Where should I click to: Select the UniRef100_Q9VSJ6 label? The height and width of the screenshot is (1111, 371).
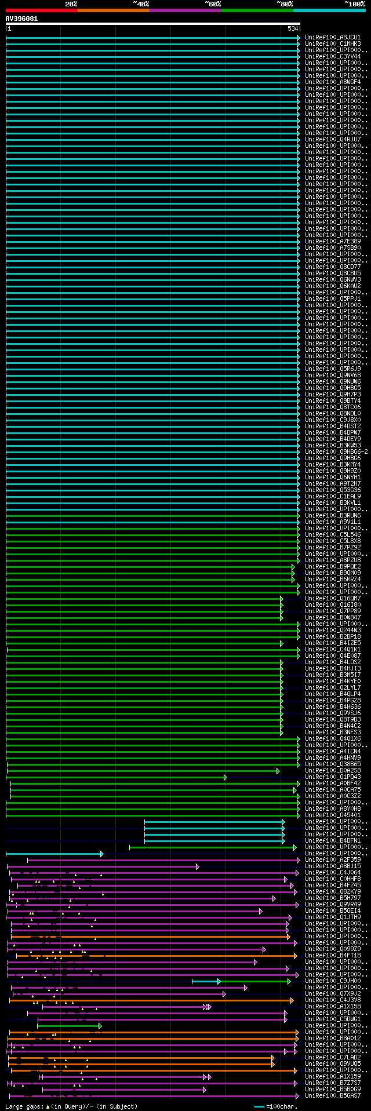pyautogui.click(x=333, y=713)
